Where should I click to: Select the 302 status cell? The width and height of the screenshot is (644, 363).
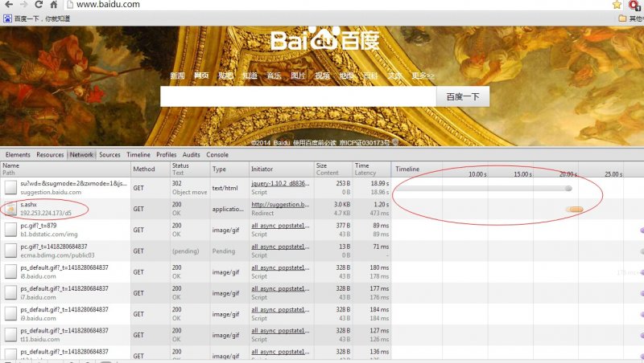(176, 184)
